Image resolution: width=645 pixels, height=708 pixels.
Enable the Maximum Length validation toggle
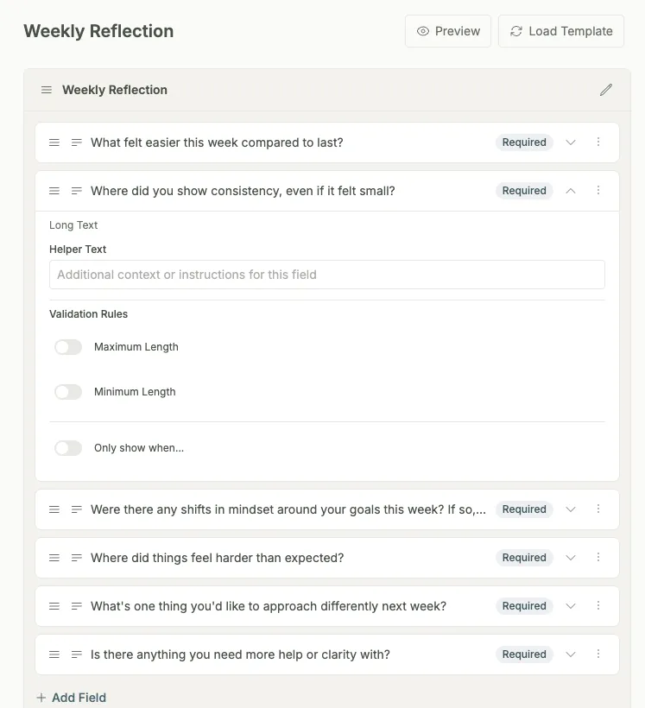[x=68, y=347]
